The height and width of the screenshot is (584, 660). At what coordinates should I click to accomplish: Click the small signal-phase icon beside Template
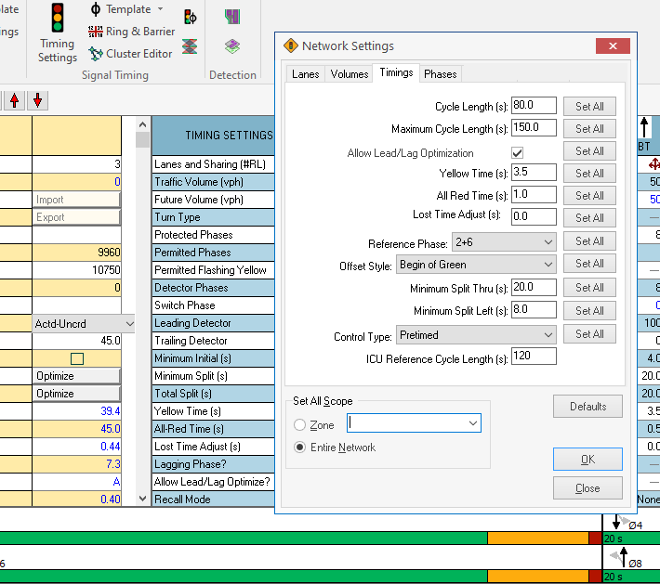(x=190, y=17)
